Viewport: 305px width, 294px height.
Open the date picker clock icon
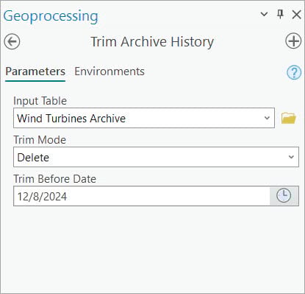284,196
